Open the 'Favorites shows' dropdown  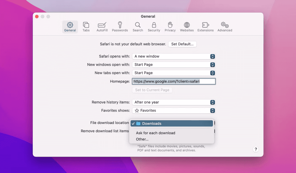(x=174, y=110)
